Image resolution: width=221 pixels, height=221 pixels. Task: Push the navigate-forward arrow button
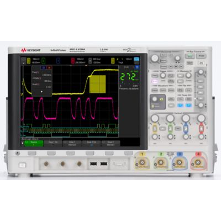pos(181,66)
